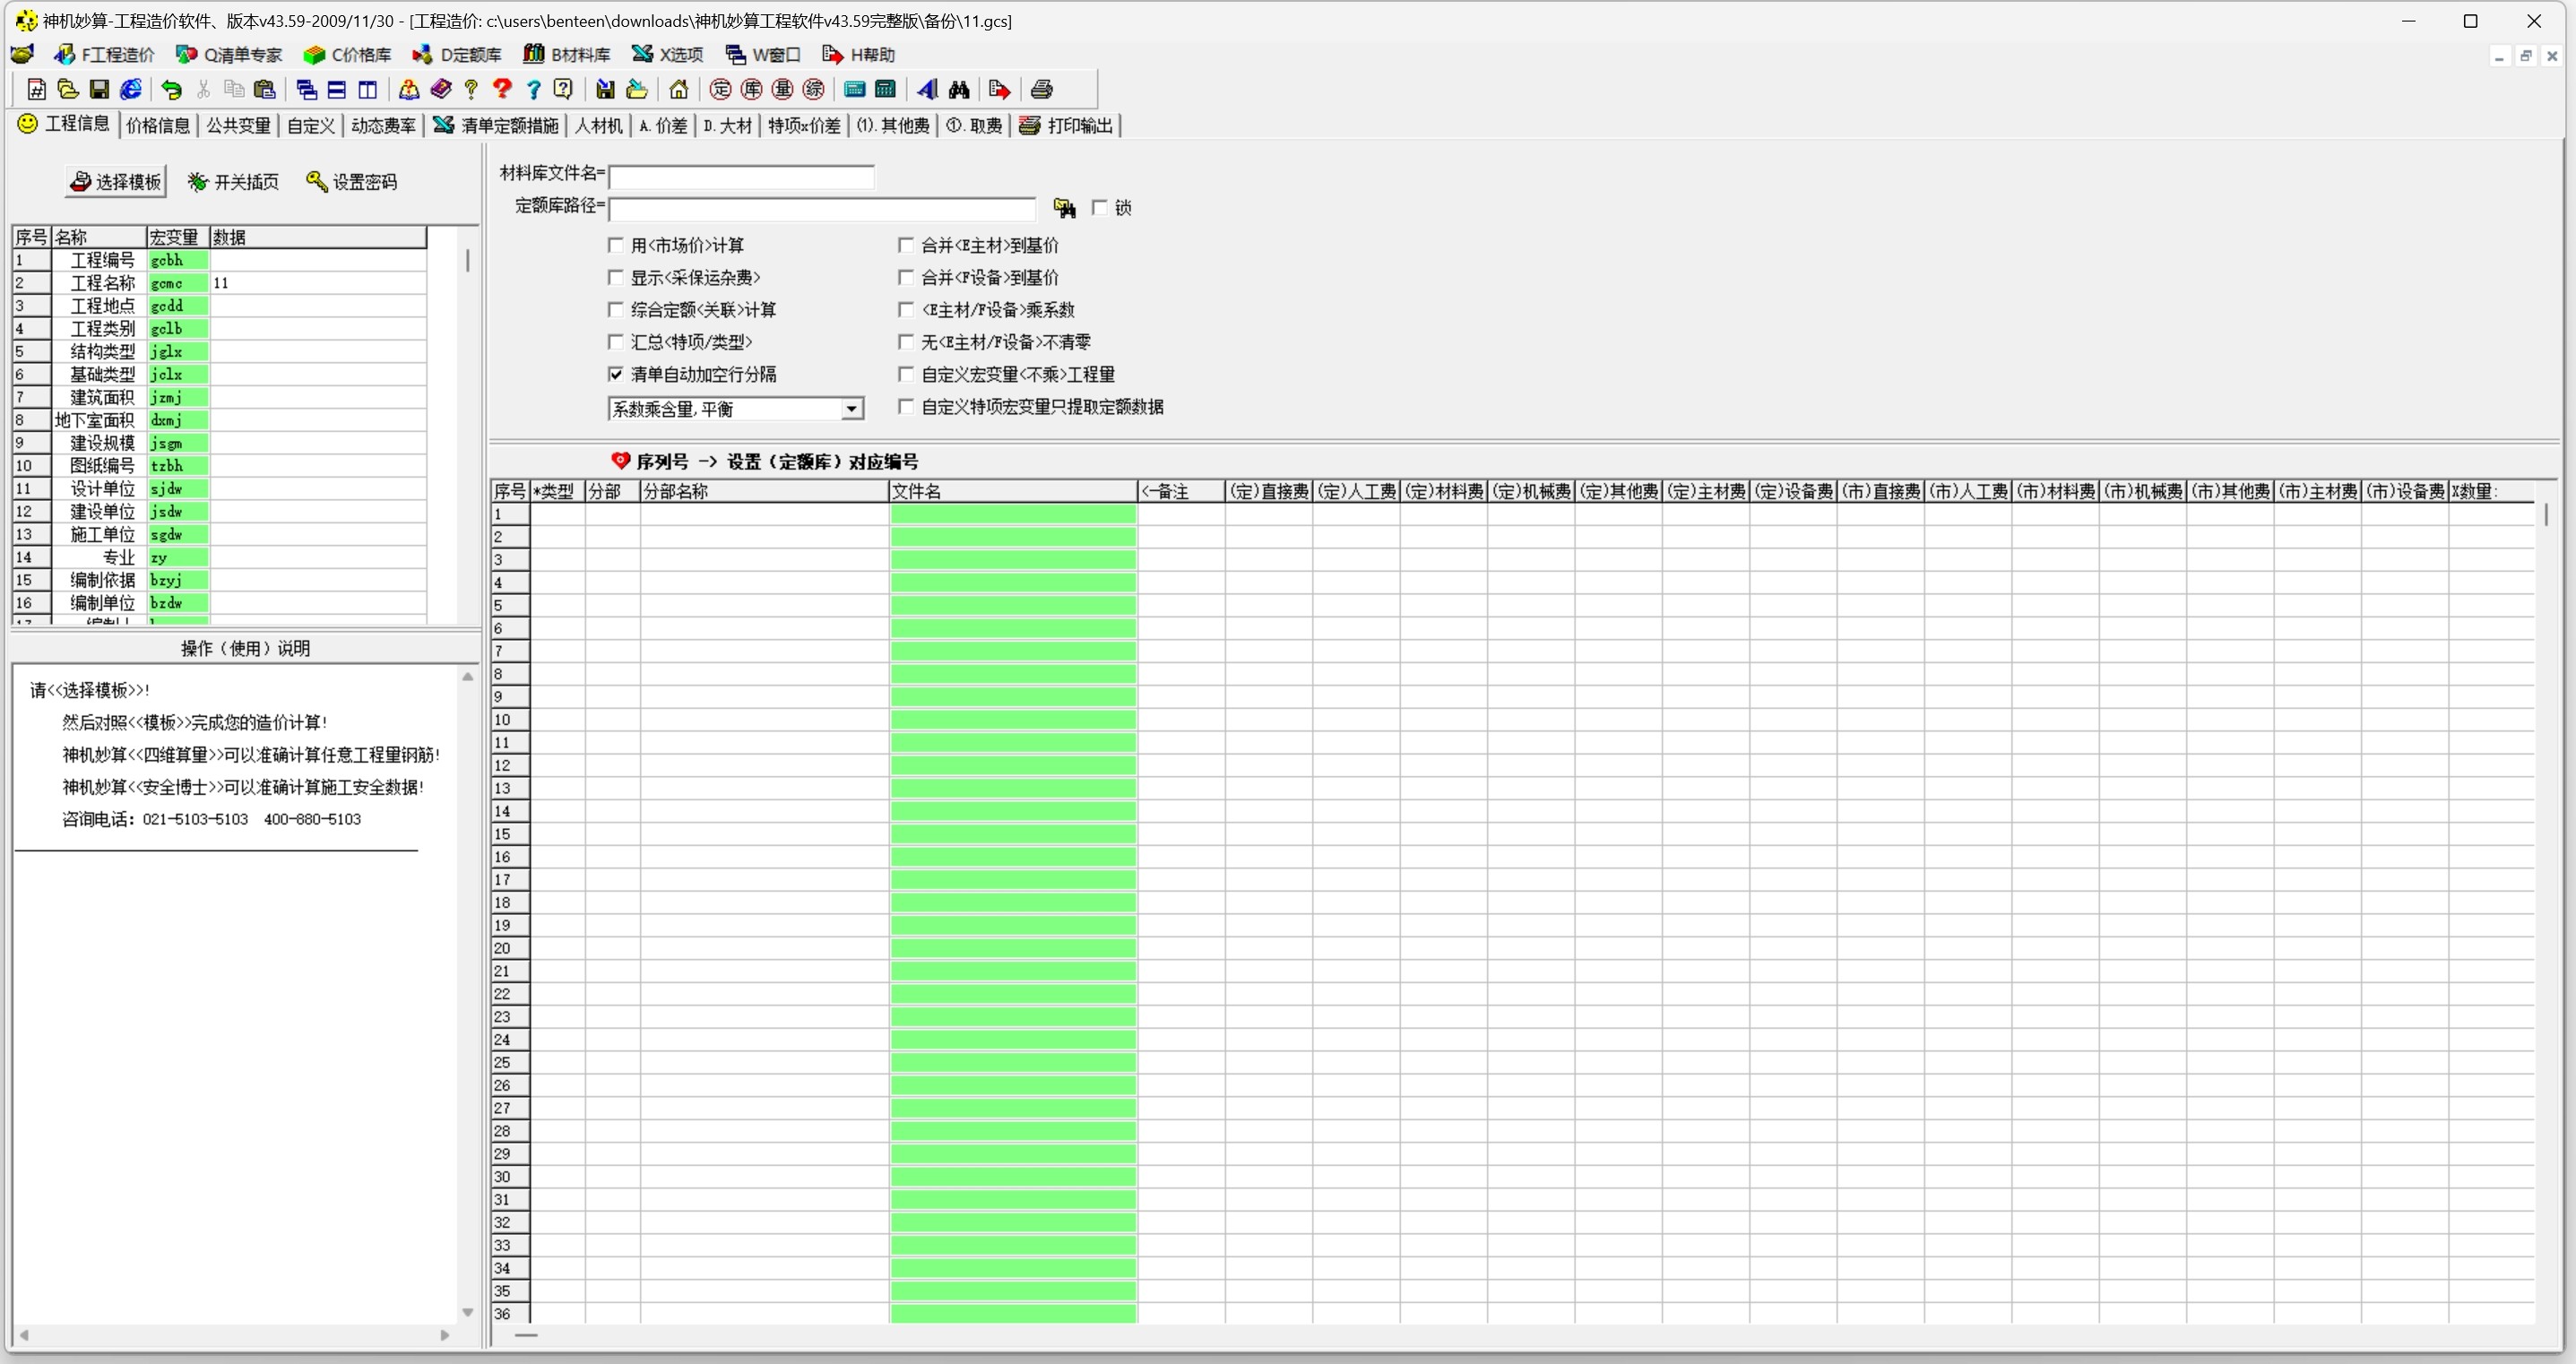The image size is (2576, 1364).
Task: Click the save floppy disk toolbar icon
Action: pyautogui.click(x=99, y=90)
